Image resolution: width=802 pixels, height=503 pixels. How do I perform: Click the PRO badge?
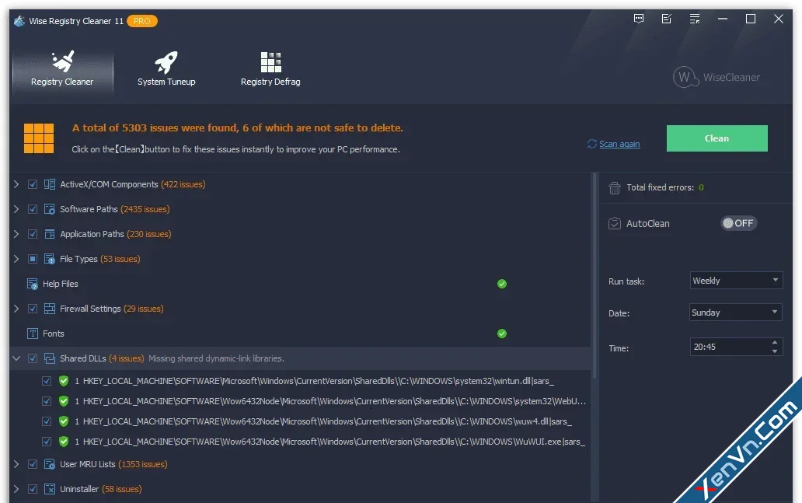pos(142,21)
